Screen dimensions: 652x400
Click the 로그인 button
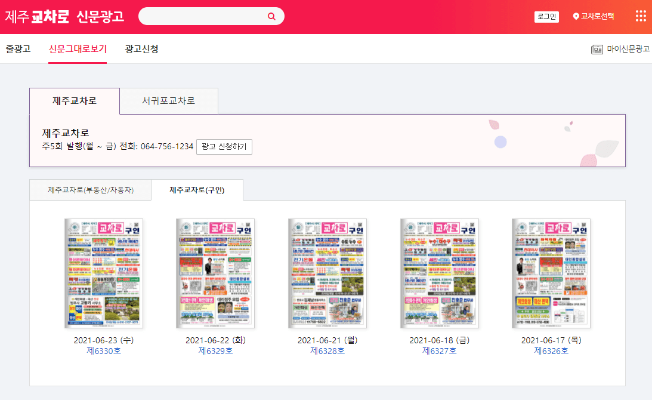[546, 16]
